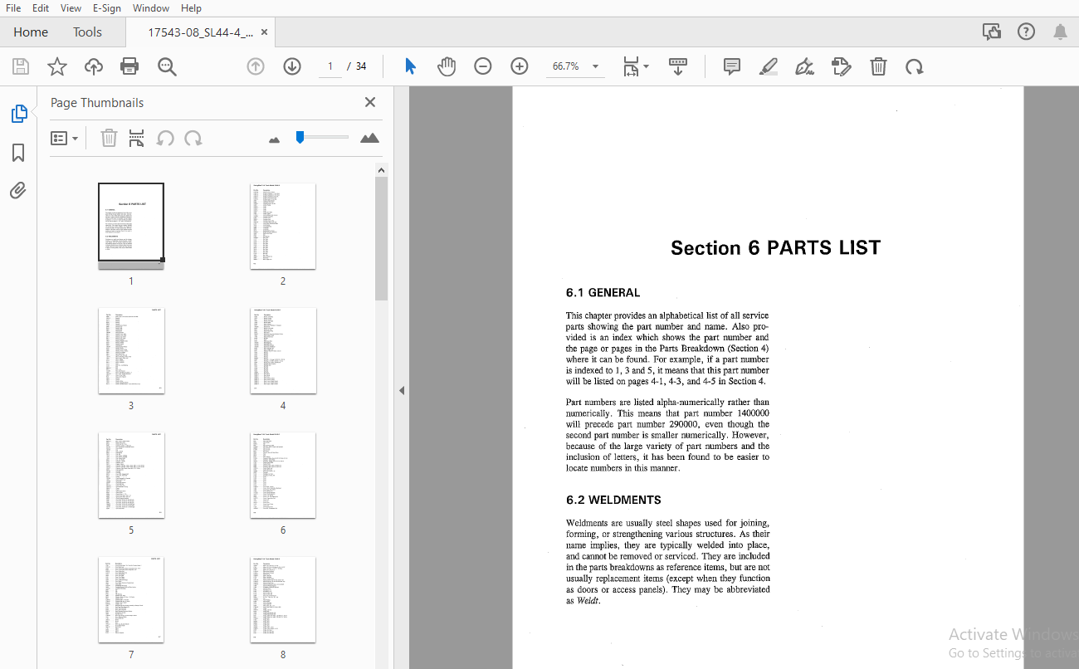Image resolution: width=1079 pixels, height=669 pixels.
Task: Zoom in with the plus button
Action: click(520, 66)
